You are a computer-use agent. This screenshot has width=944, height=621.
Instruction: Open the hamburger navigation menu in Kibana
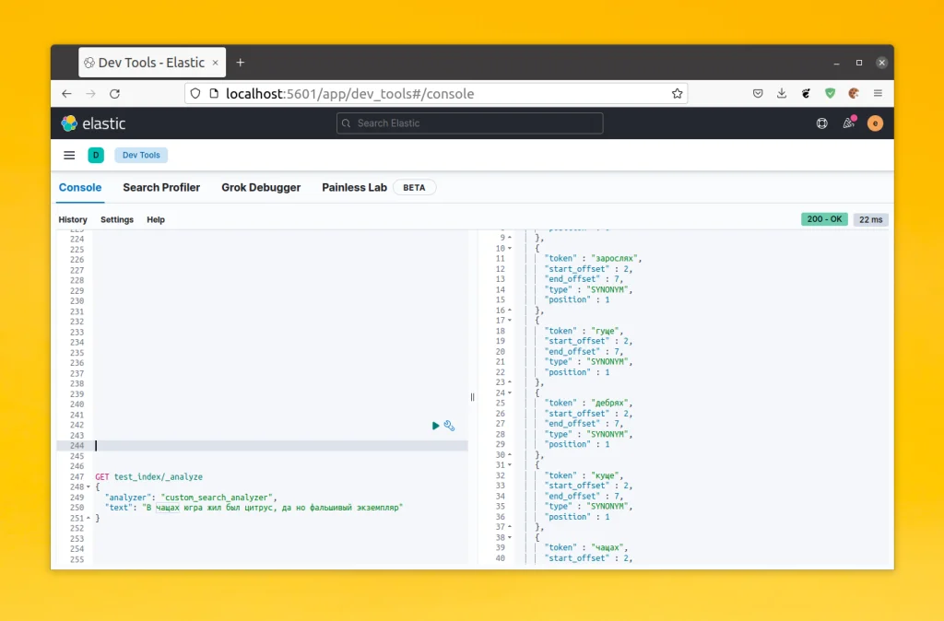point(69,155)
